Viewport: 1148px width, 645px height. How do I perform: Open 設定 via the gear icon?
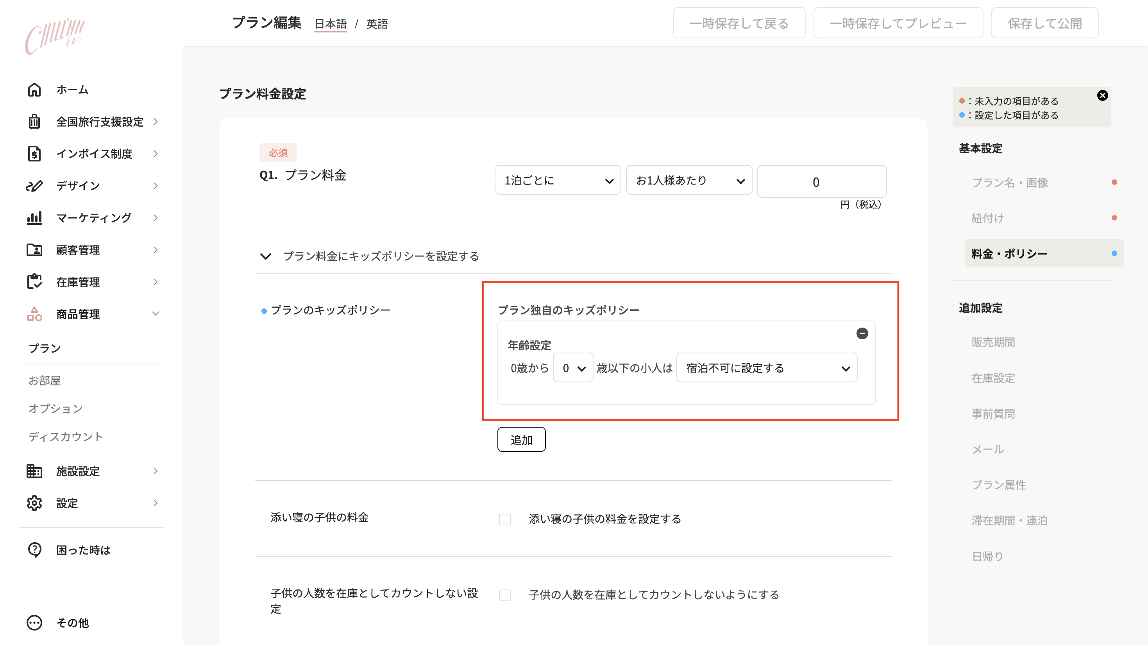34,503
